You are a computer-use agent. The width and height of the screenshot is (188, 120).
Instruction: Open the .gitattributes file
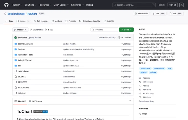23,71
